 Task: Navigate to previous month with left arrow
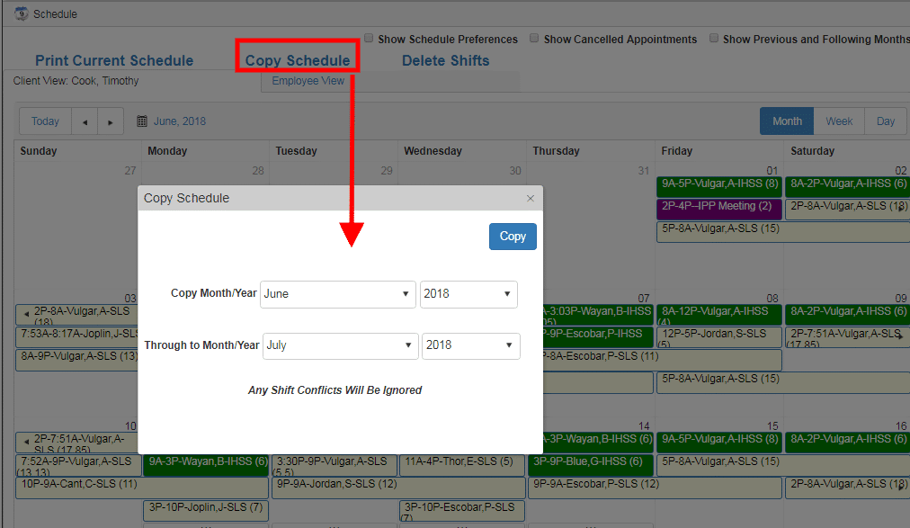(x=85, y=121)
